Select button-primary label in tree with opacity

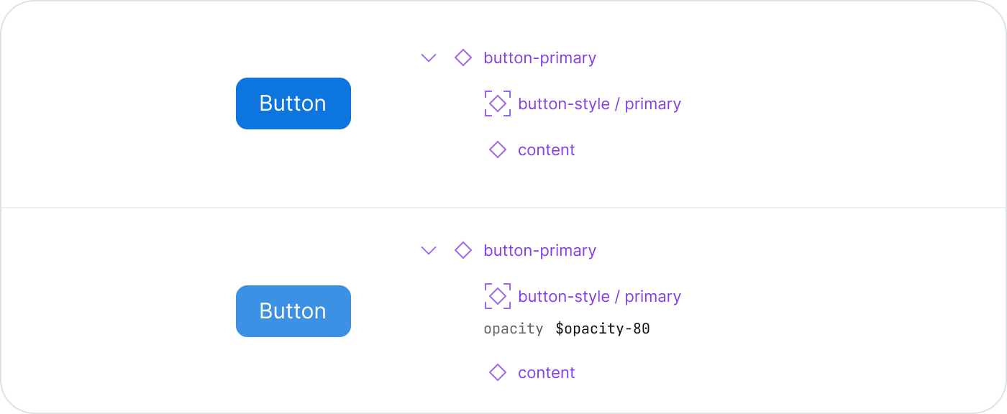[539, 251]
